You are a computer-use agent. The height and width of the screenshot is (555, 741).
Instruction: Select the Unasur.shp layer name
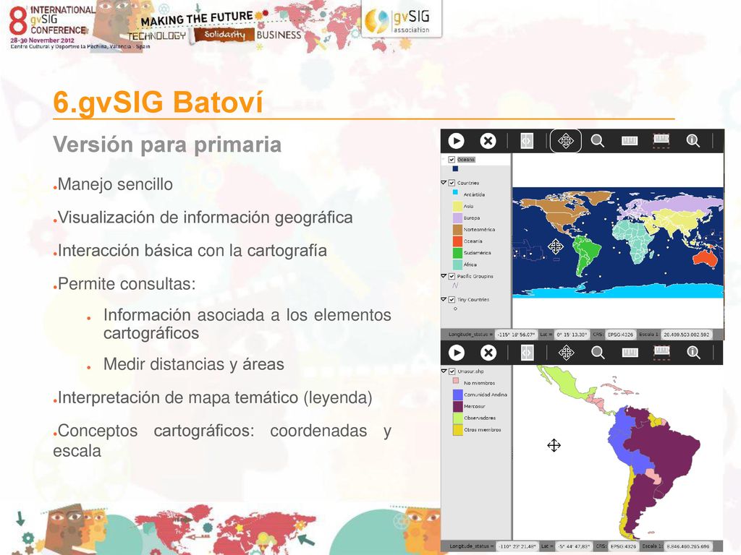coord(470,371)
